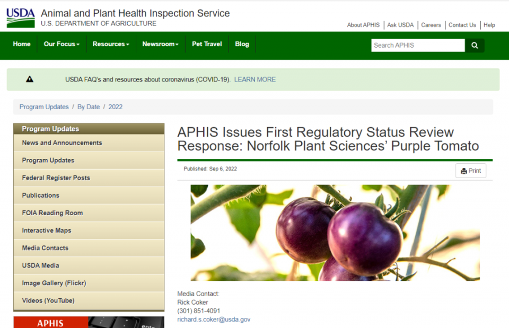Click the search magnifier button

(475, 46)
